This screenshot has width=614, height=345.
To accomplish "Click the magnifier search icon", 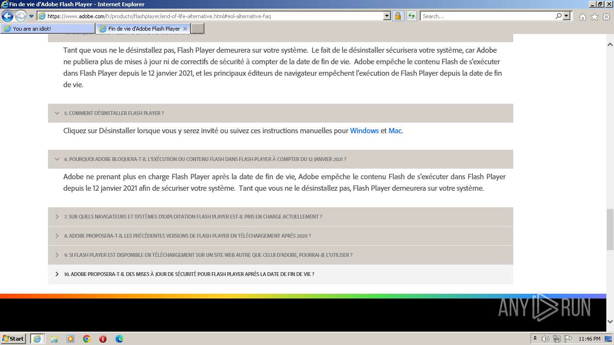I will pyautogui.click(x=558, y=16).
